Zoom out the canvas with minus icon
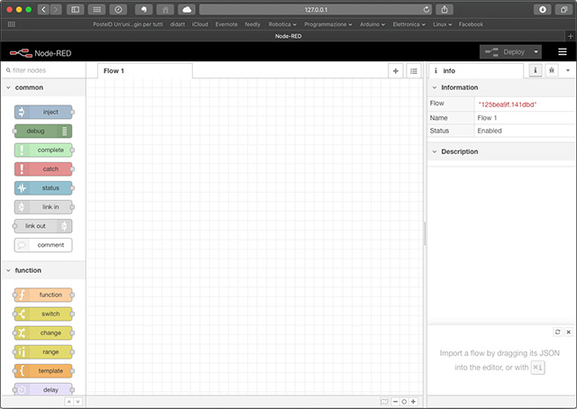The image size is (577, 409). [395, 401]
